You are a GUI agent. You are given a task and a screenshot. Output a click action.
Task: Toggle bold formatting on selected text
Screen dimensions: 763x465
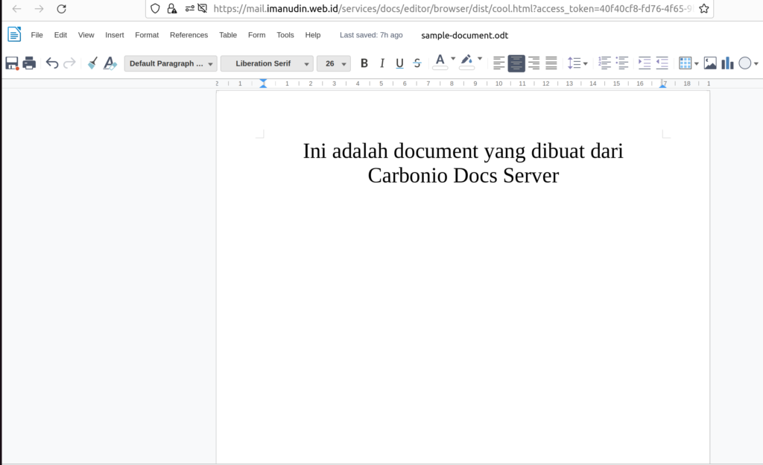(364, 63)
